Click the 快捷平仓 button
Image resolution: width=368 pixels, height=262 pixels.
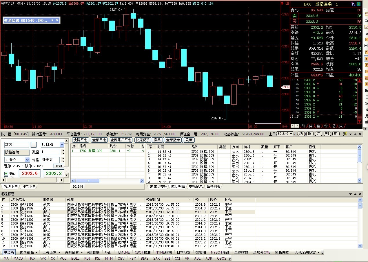80,140
